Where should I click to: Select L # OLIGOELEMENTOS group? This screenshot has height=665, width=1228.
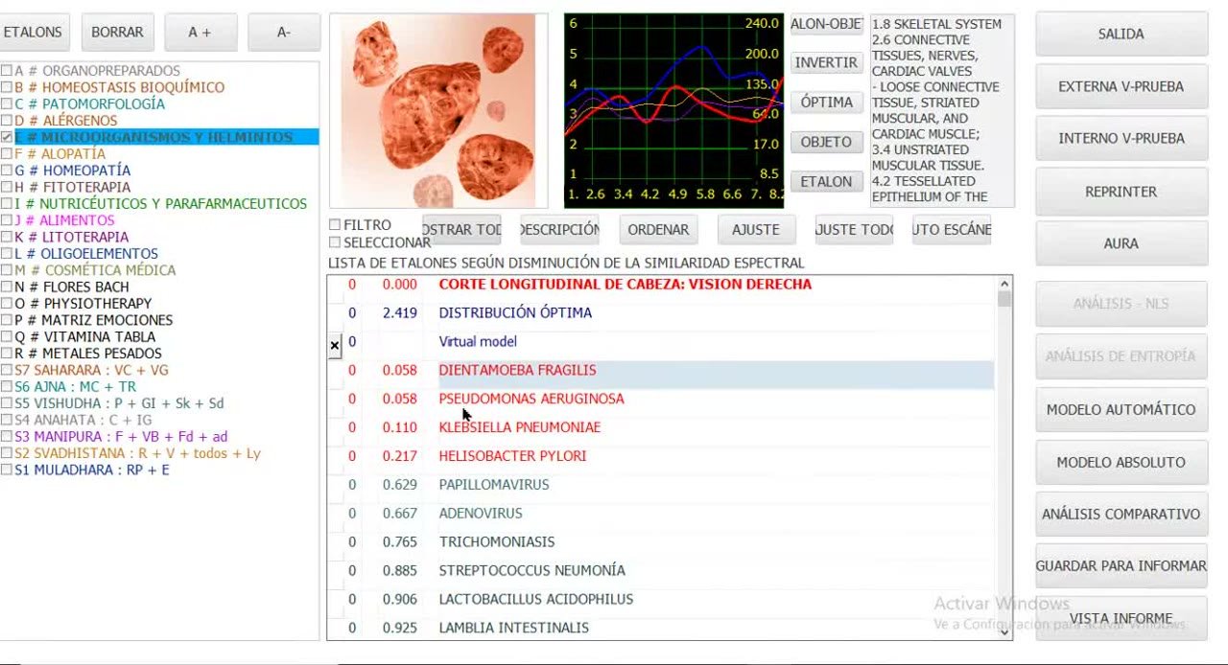[86, 254]
